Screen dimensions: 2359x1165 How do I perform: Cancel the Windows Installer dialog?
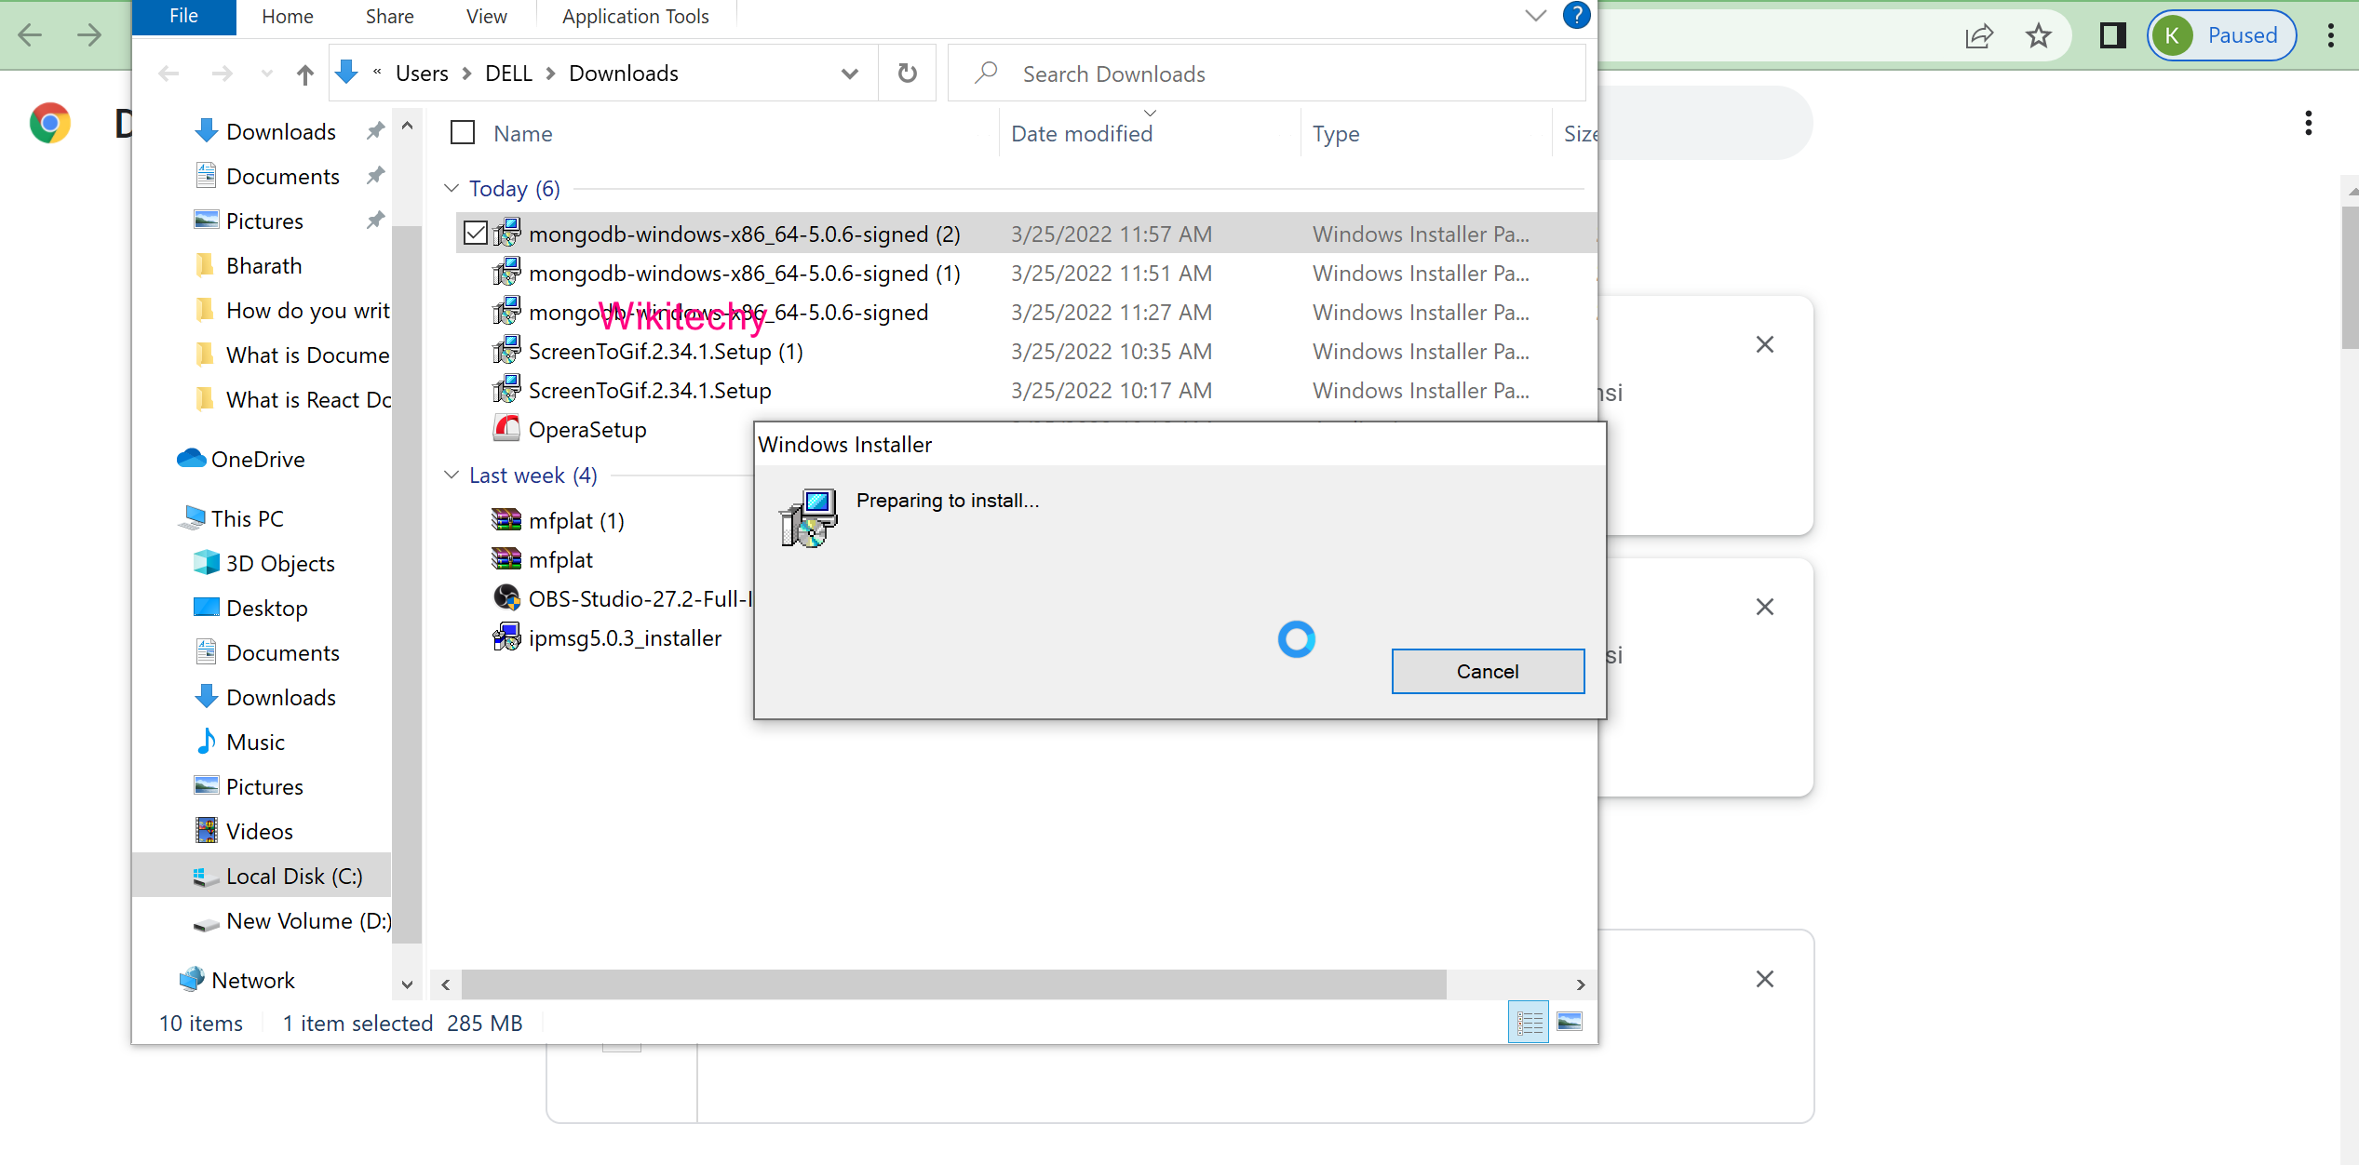1487,671
